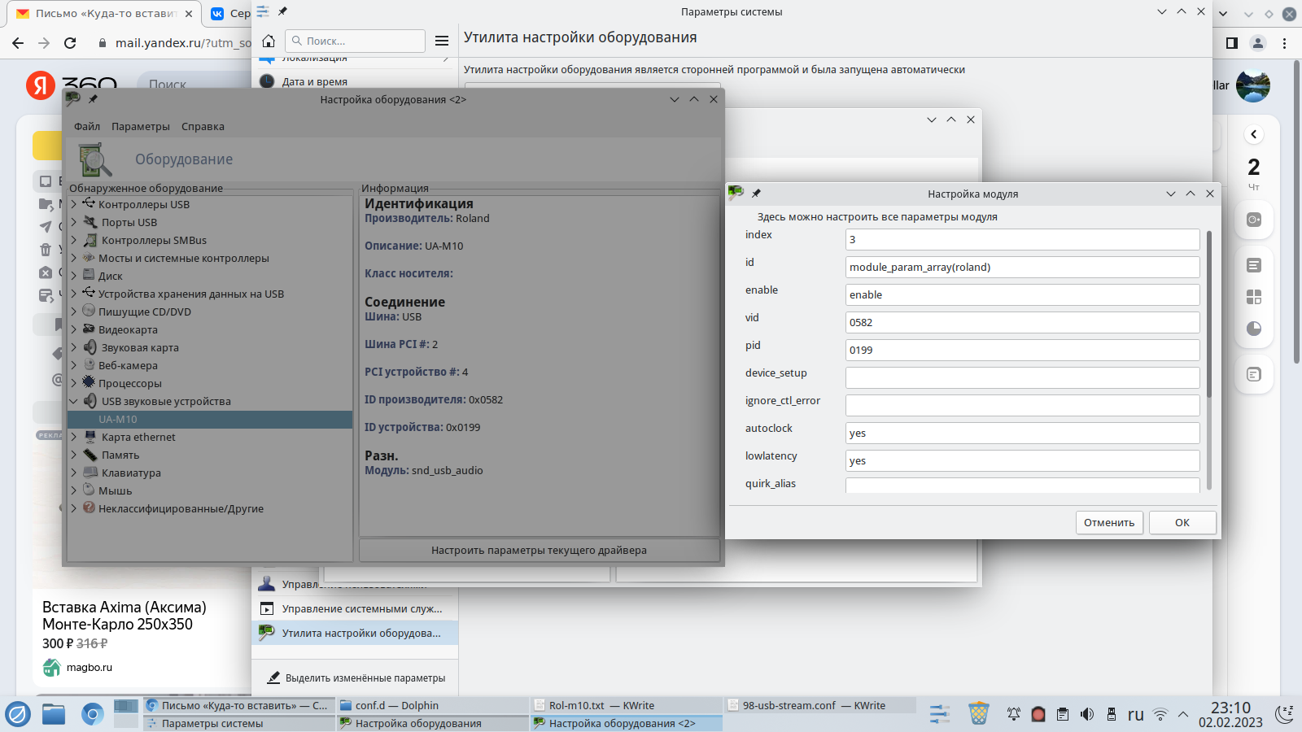Screen dimensions: 1302x732
Task: Click the browser back arrow
Action: (18, 42)
